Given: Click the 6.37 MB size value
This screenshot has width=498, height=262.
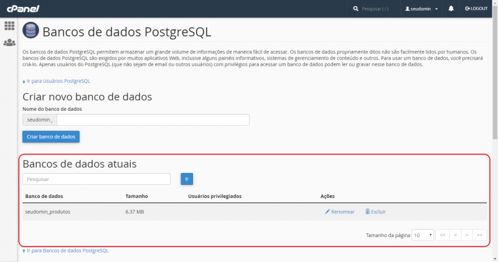Looking at the screenshot, I should tap(134, 212).
